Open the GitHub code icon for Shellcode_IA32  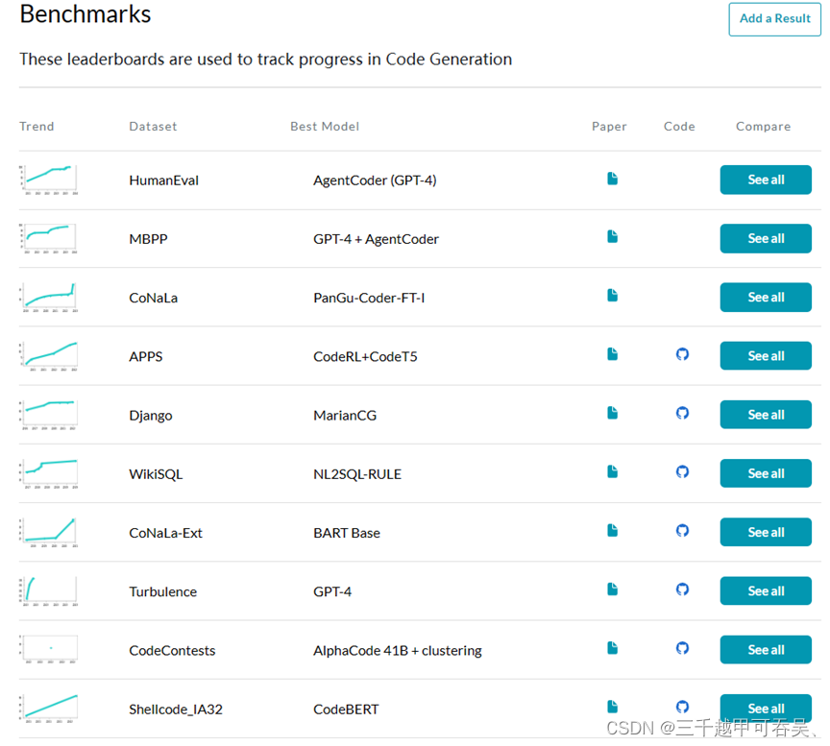[682, 707]
